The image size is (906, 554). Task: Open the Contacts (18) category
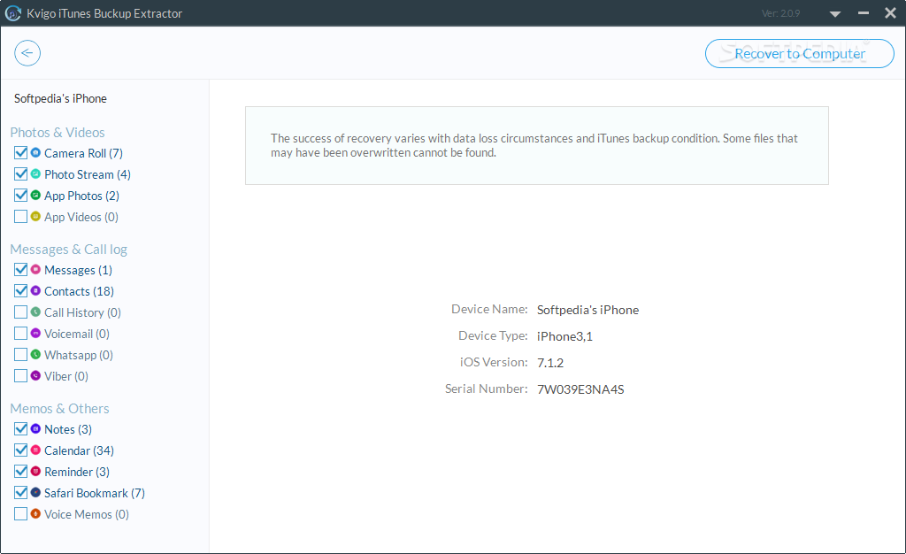(x=79, y=291)
